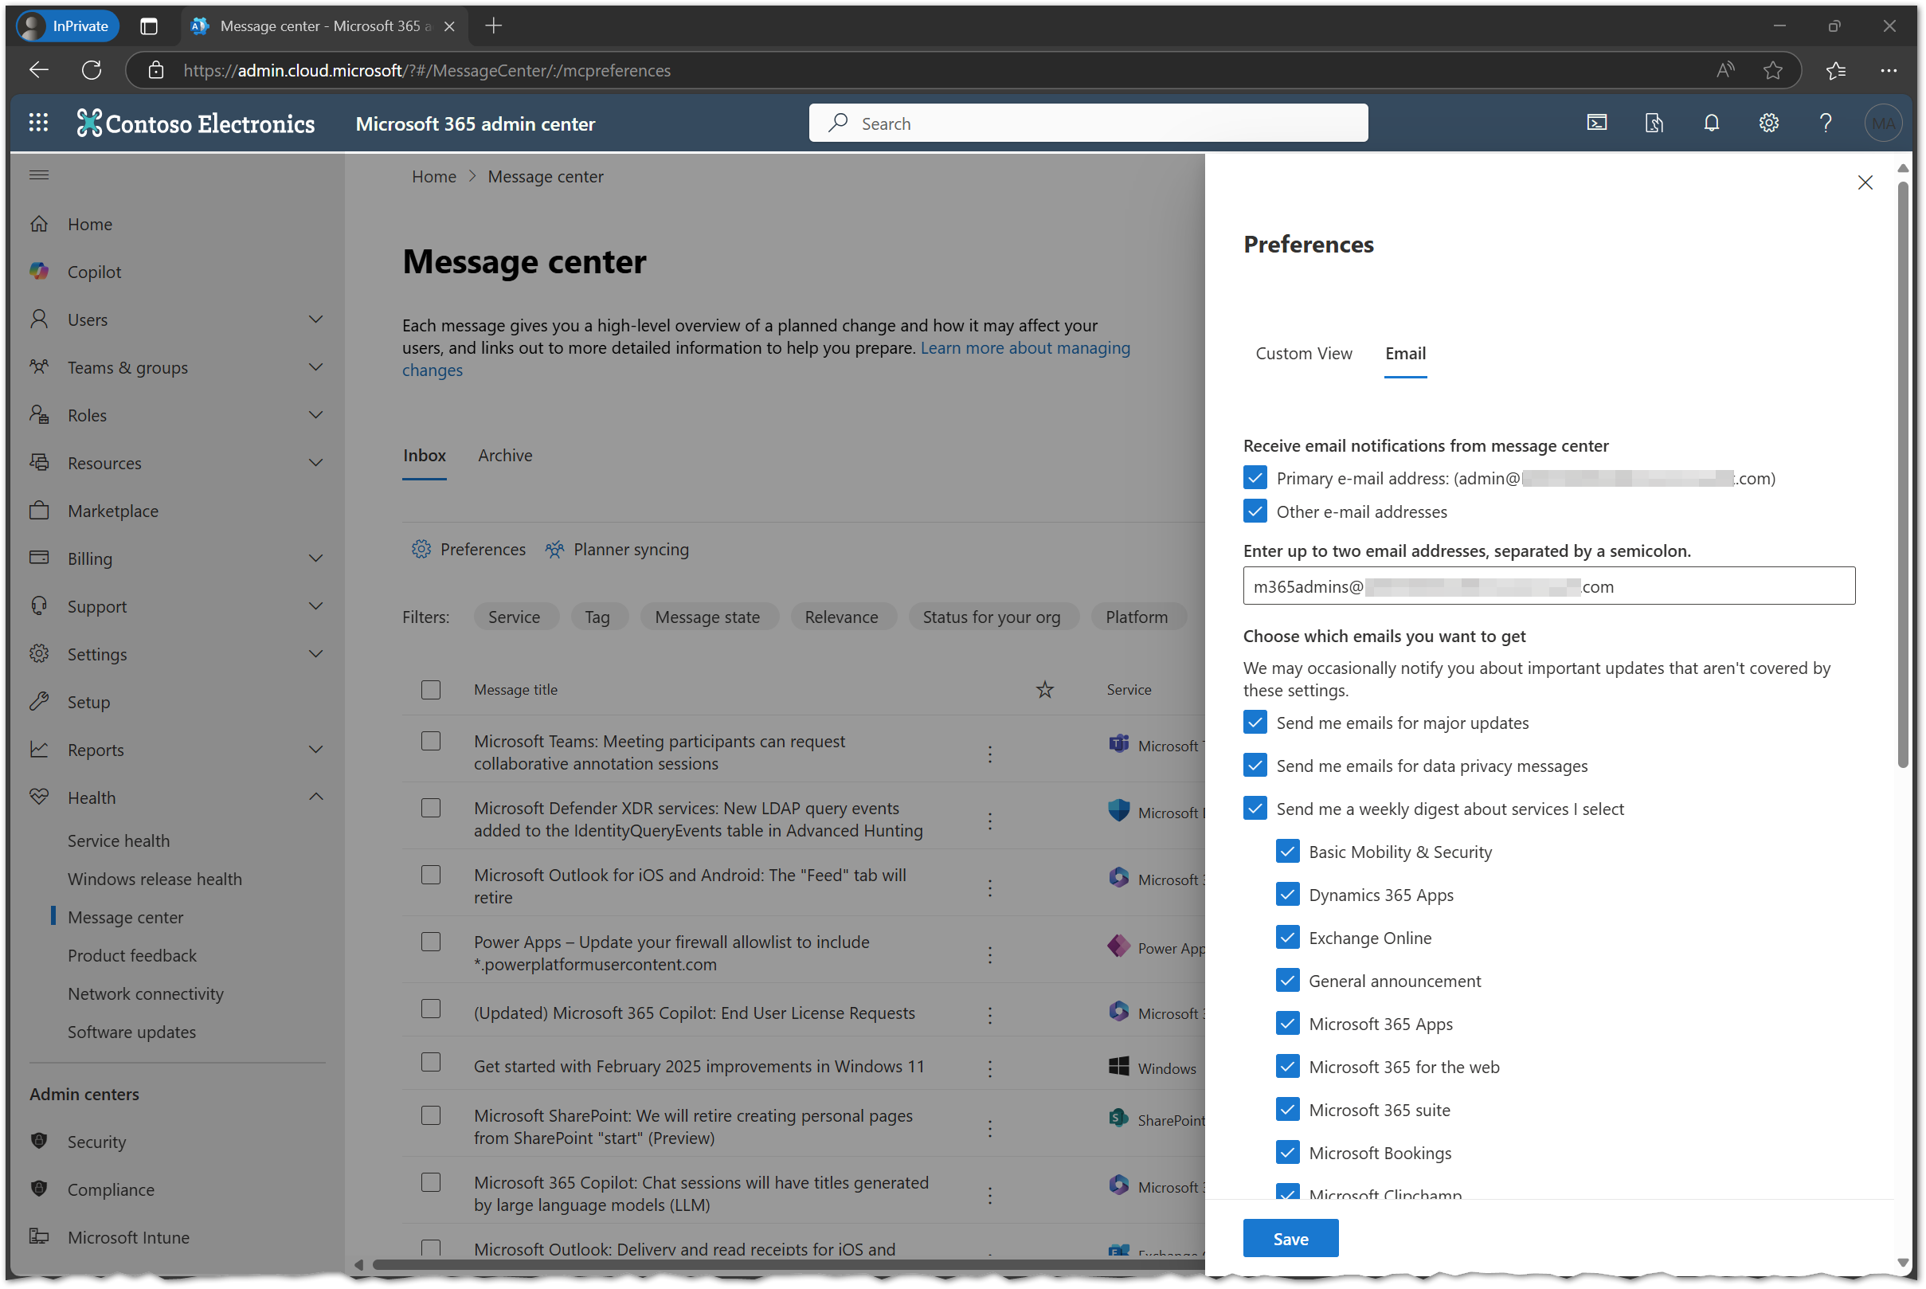
Task: Collapse the Health navigation section
Action: pos(315,797)
